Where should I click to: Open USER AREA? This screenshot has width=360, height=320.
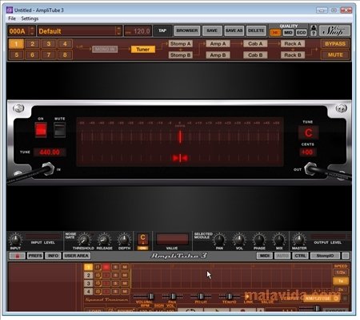(x=77, y=256)
